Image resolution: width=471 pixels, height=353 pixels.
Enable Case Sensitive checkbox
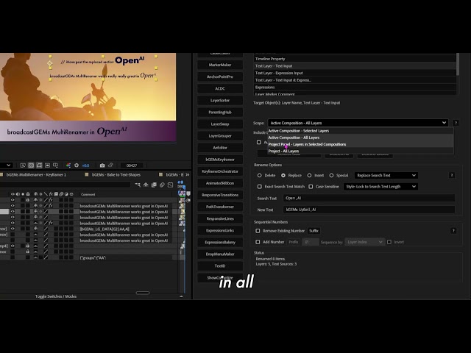click(311, 187)
